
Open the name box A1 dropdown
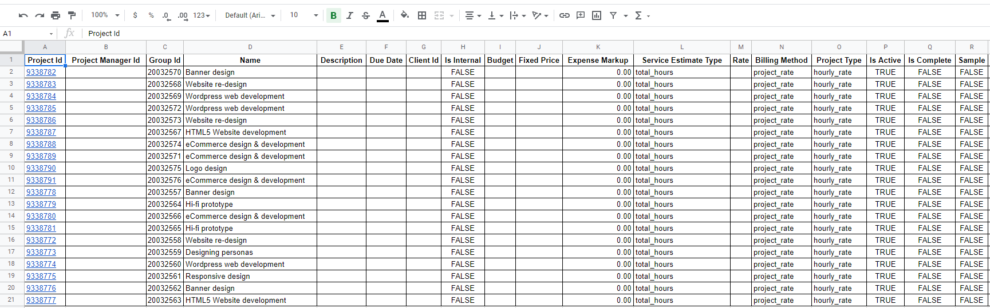pyautogui.click(x=51, y=34)
